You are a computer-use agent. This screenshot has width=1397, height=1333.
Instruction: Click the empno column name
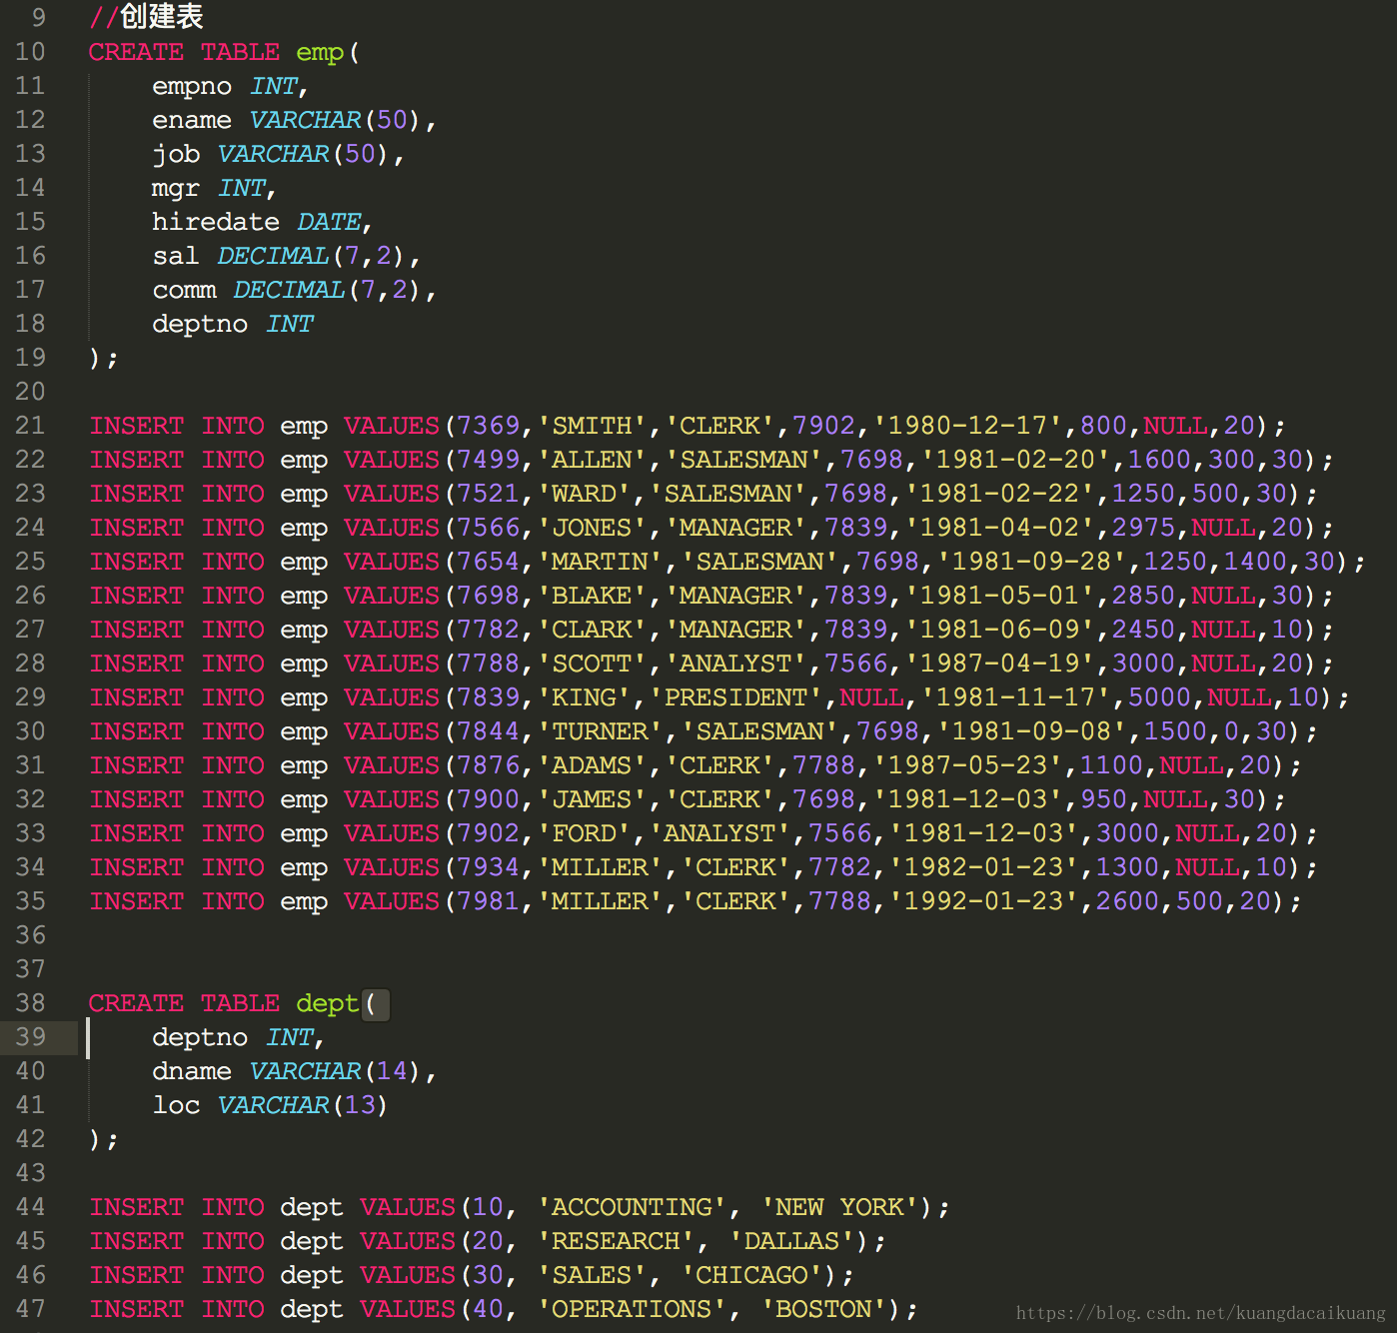tap(192, 87)
